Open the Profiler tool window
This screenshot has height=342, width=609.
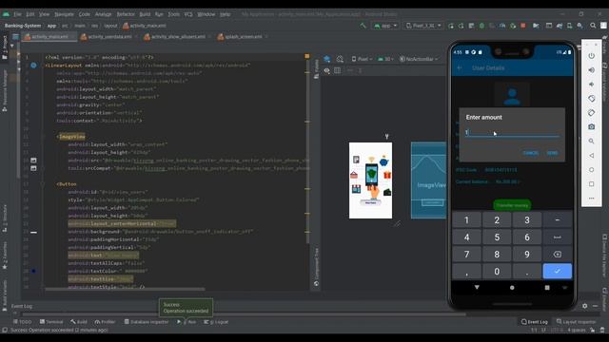(x=105, y=322)
